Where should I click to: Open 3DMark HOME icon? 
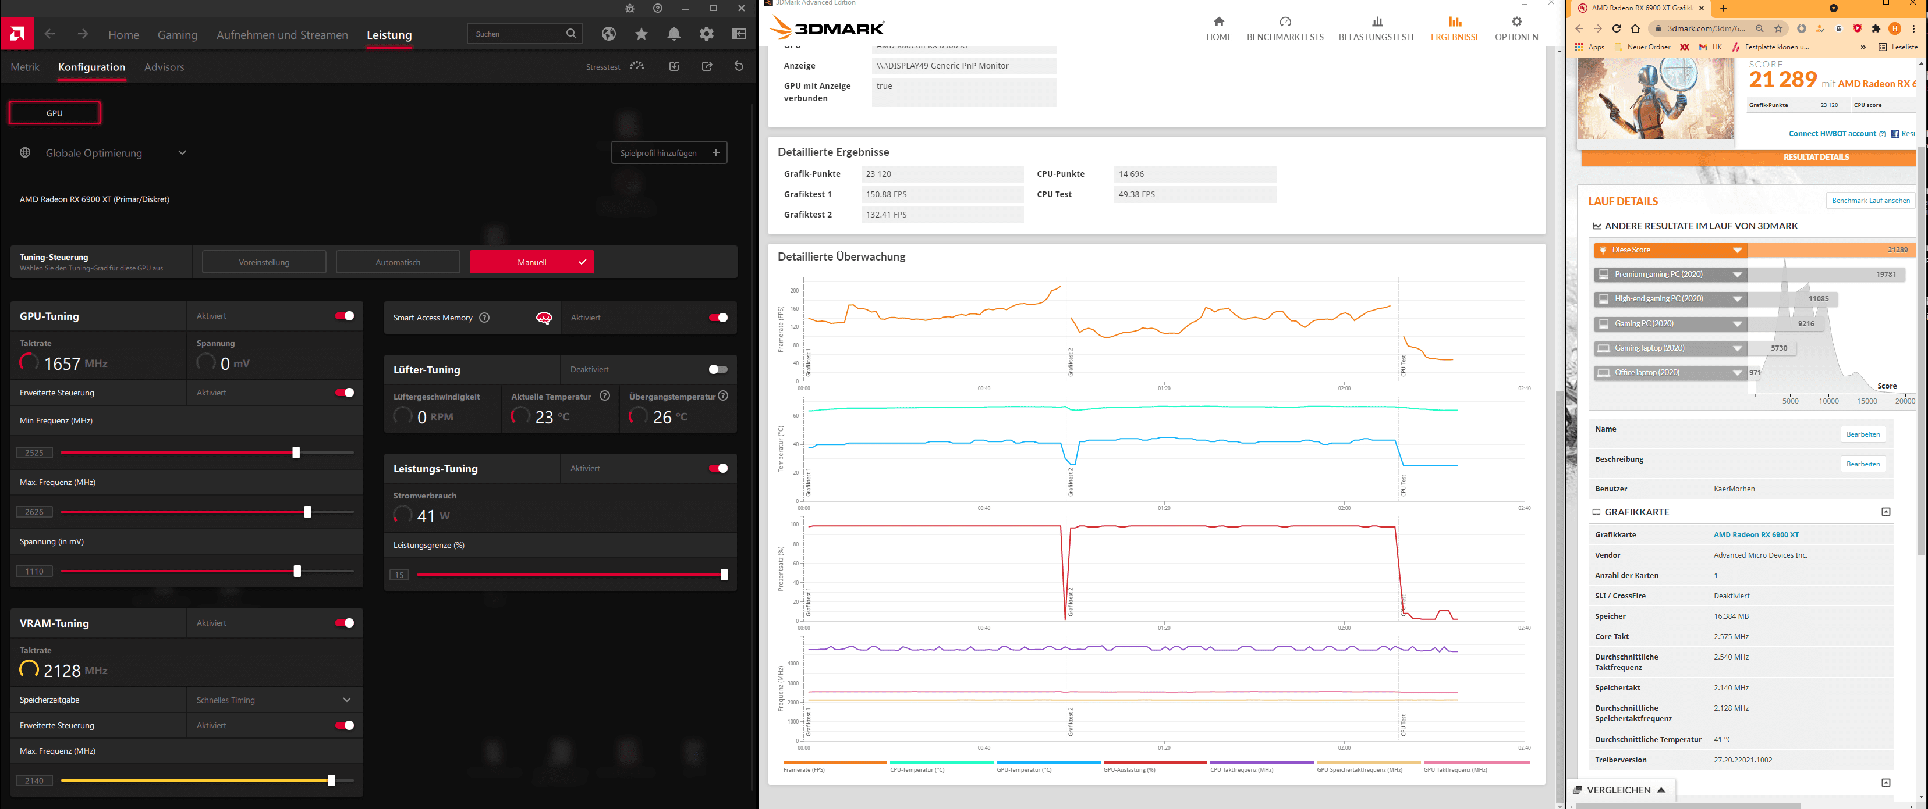pyautogui.click(x=1218, y=22)
